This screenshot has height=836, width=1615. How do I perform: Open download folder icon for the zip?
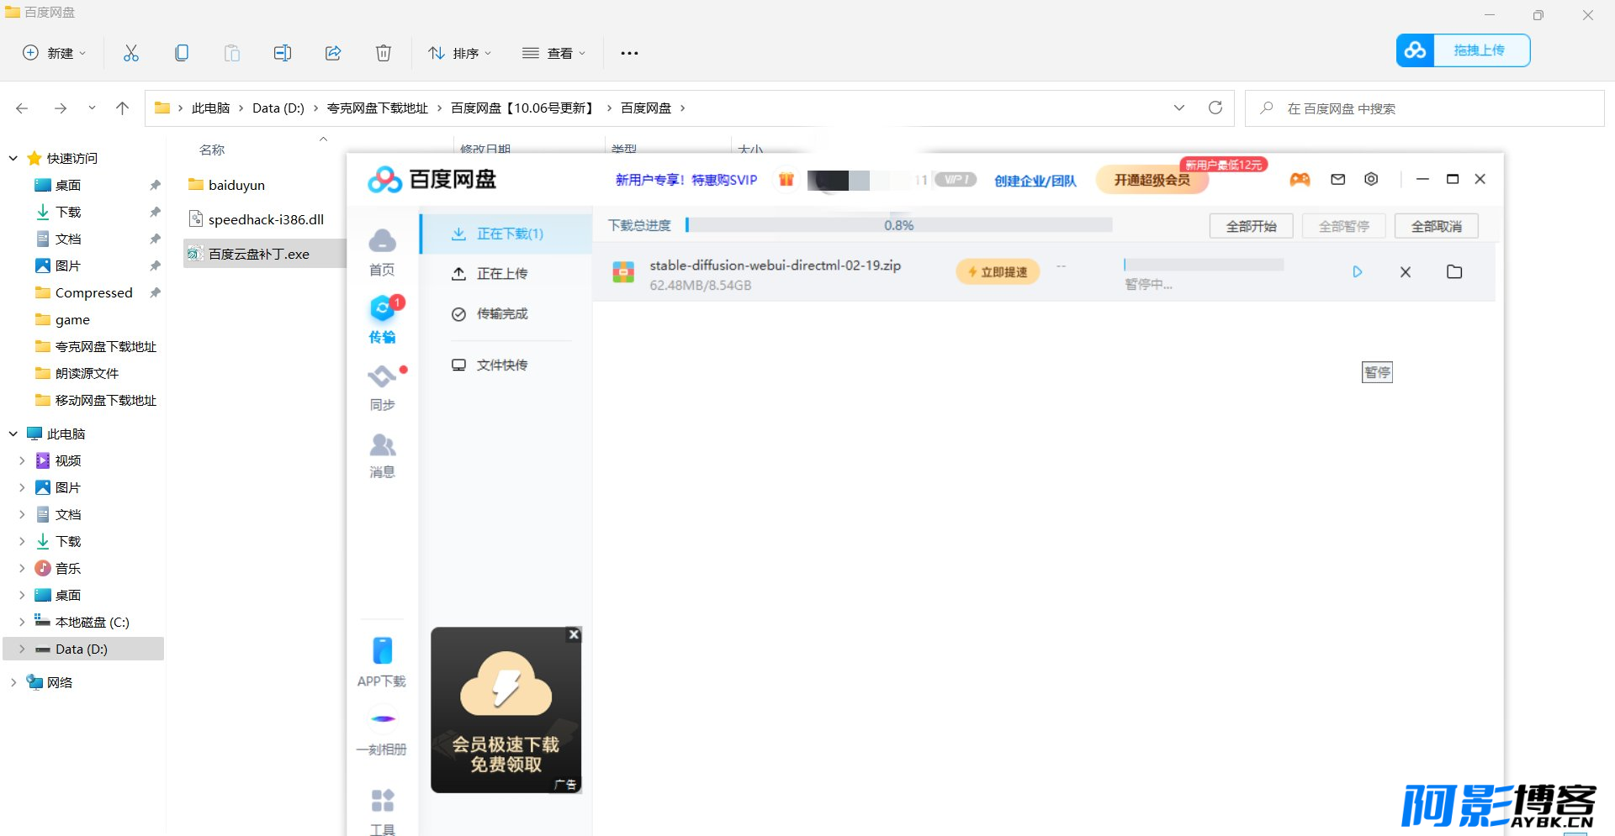(1454, 271)
